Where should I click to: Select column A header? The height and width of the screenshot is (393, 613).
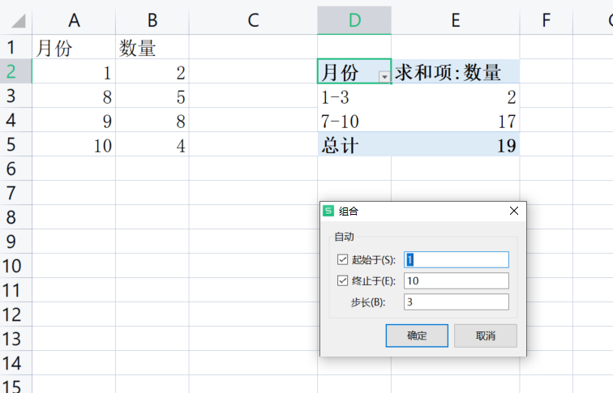(74, 20)
